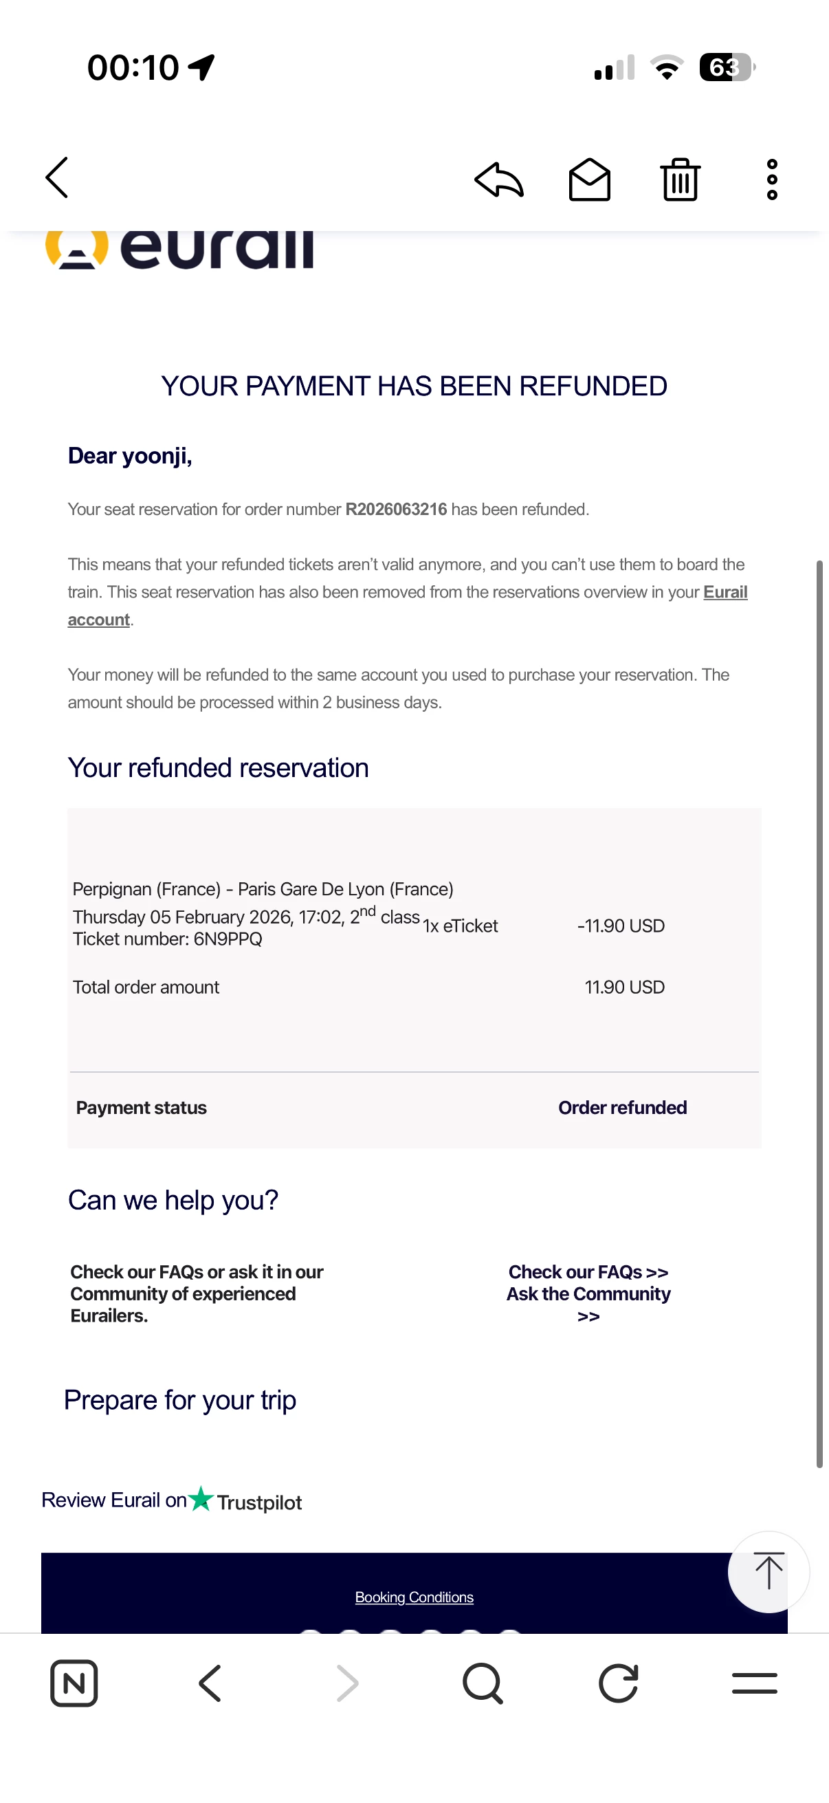Tap Check our FAQs >> link
Screen dimensions: 829x1803
[x=588, y=1271]
